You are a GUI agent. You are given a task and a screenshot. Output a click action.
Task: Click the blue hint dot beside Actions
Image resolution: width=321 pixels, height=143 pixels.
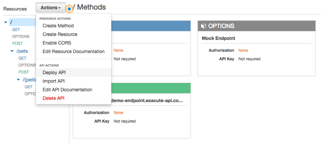tap(69, 9)
